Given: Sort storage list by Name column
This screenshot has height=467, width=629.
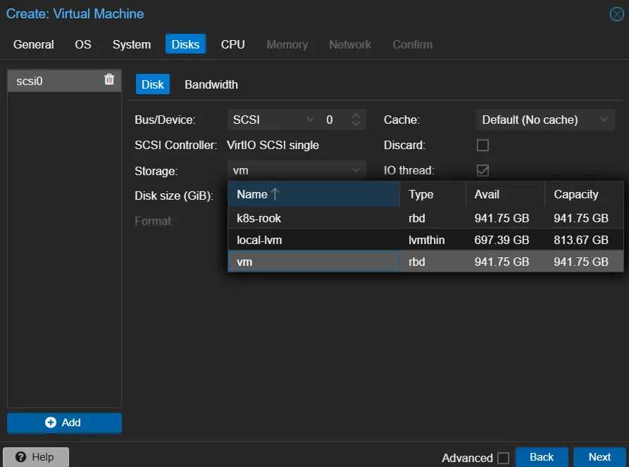Looking at the screenshot, I should [313, 194].
